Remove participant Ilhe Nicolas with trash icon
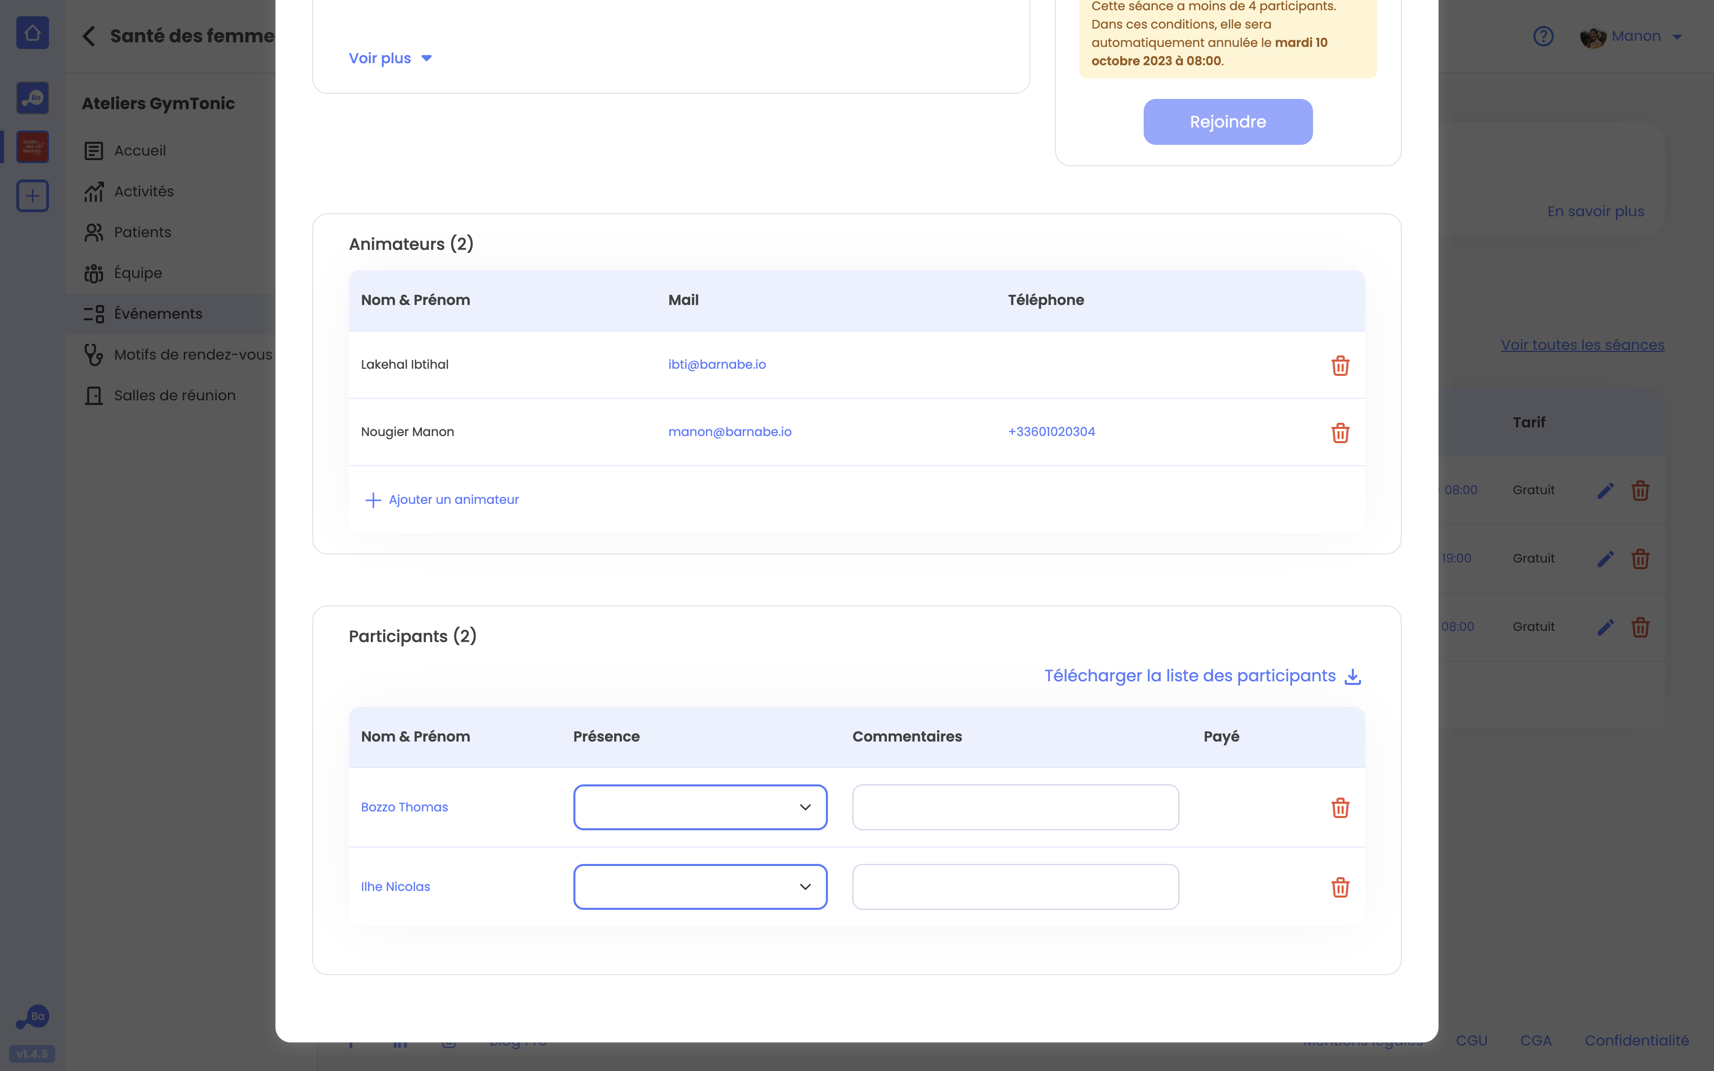This screenshot has height=1071, width=1714. point(1340,887)
